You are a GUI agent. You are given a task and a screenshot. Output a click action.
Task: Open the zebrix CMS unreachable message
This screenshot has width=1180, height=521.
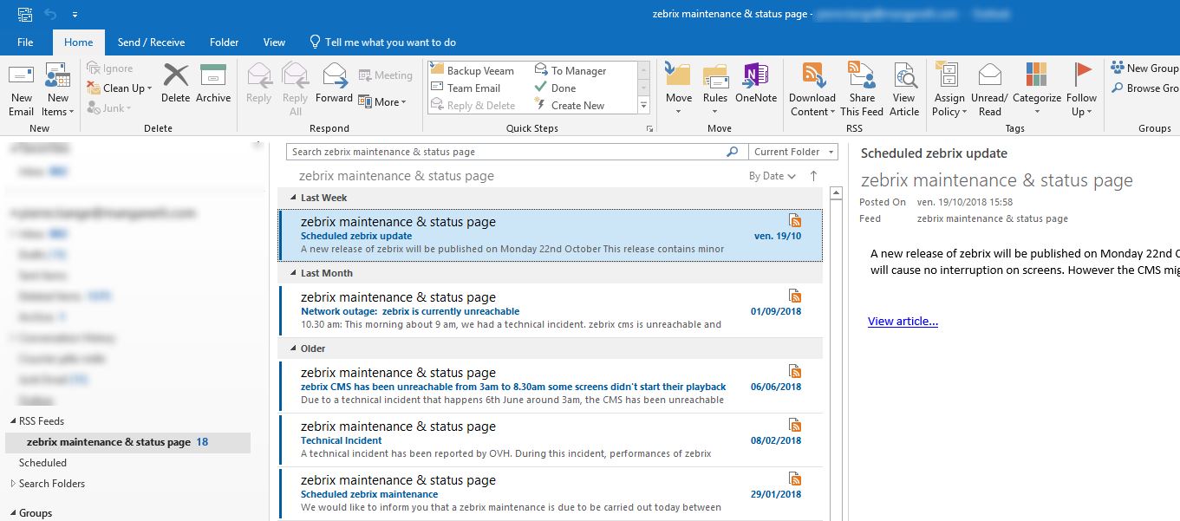pyautogui.click(x=551, y=386)
